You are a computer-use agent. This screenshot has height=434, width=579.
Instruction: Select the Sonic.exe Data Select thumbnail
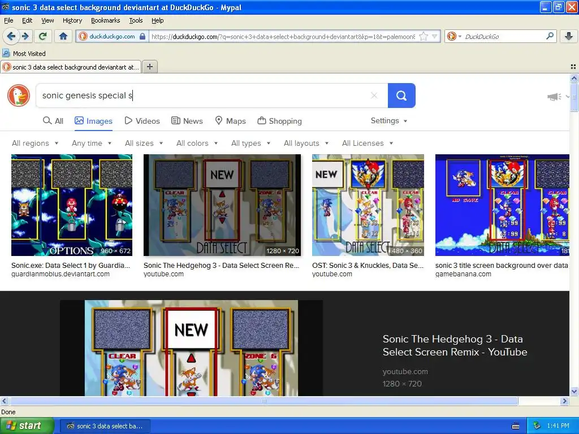72,205
